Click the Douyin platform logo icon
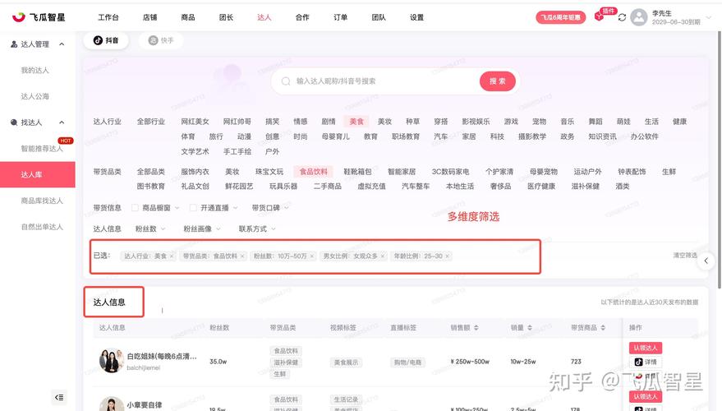Screen dimensions: 722x411 (98, 40)
